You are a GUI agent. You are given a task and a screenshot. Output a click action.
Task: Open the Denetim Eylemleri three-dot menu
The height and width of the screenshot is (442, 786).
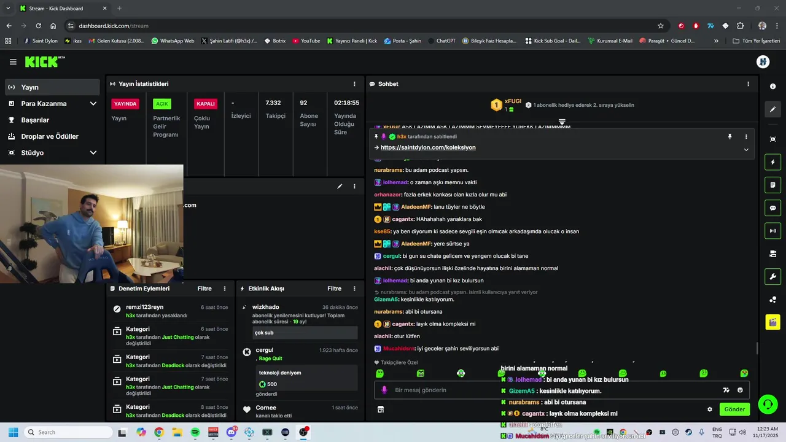pos(225,289)
